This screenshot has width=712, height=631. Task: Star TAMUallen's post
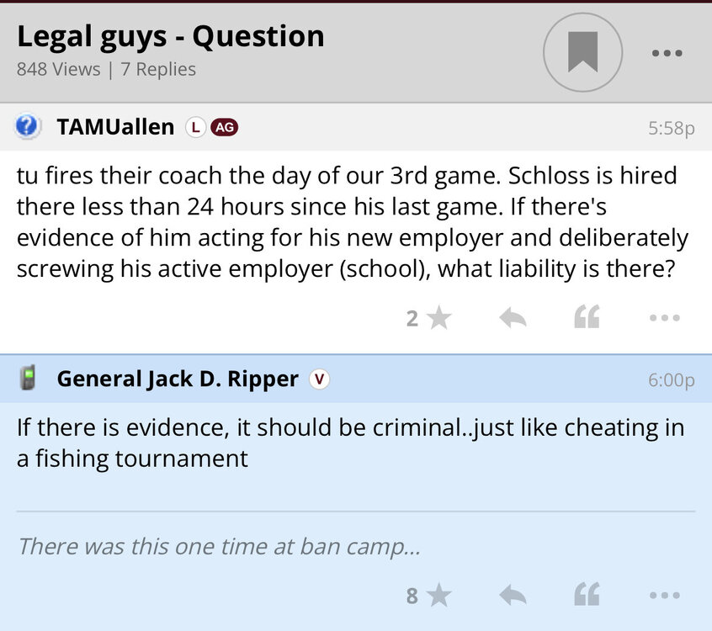[438, 318]
